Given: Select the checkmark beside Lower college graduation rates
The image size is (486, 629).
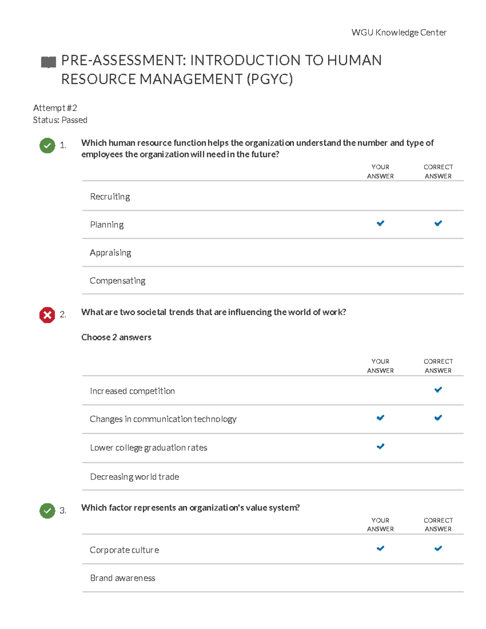Looking at the screenshot, I should [380, 446].
